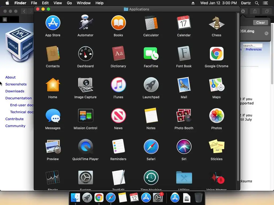
Task: Open the Messages app
Action: pos(53,116)
